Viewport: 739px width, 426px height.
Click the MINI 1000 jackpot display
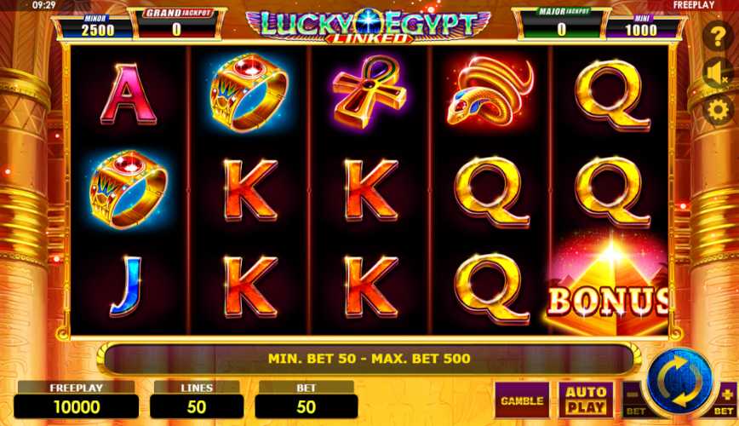(643, 26)
